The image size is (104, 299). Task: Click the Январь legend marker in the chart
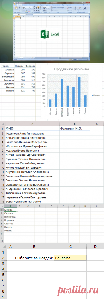pos(92,95)
